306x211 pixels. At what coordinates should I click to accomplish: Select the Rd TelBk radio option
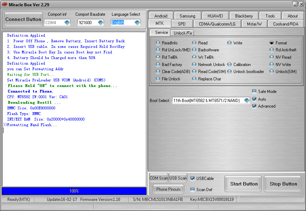[x=167, y=57]
